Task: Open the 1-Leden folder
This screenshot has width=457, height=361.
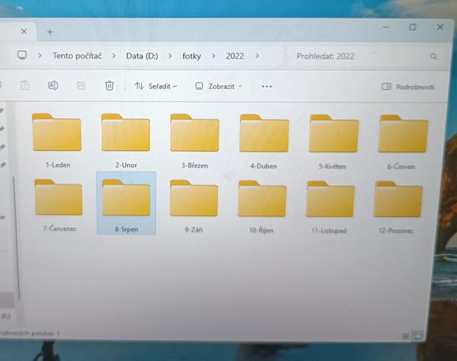Action: (58, 134)
